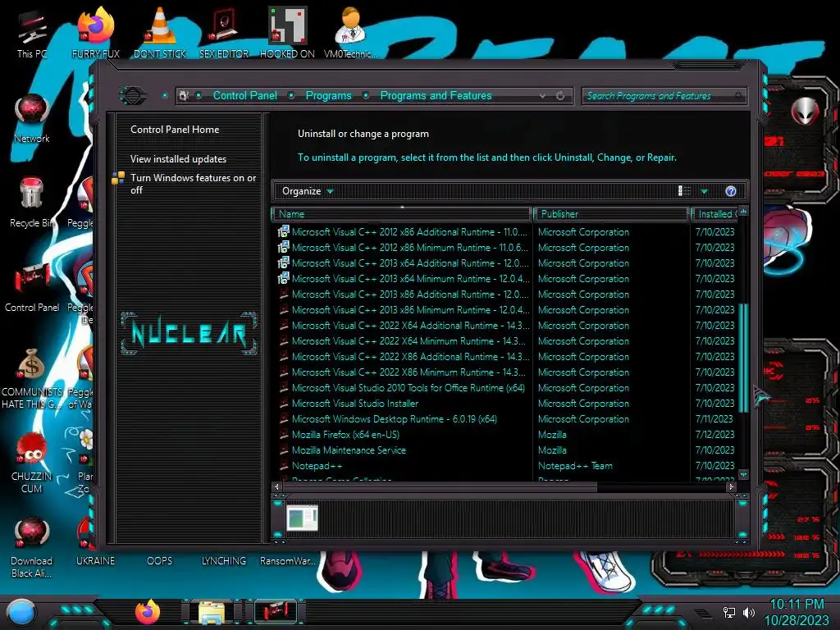Select Visual C++ 2012 x86 Additional Runtime row

coord(506,232)
